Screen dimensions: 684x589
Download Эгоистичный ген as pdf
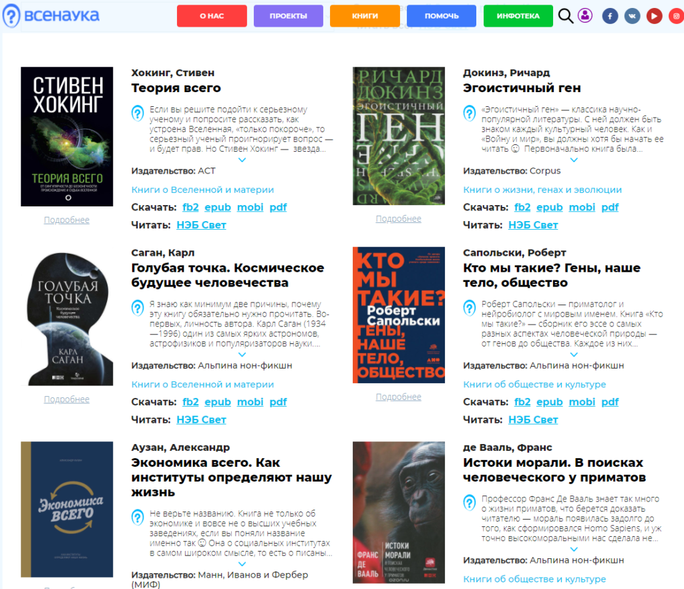(x=610, y=207)
